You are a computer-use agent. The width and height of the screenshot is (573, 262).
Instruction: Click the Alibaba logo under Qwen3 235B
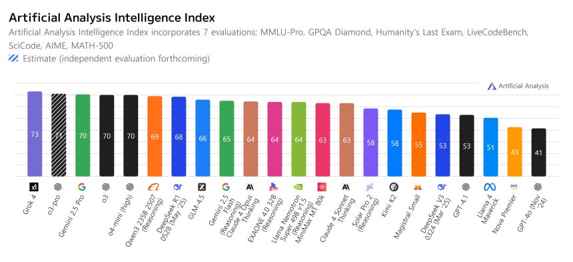click(154, 187)
